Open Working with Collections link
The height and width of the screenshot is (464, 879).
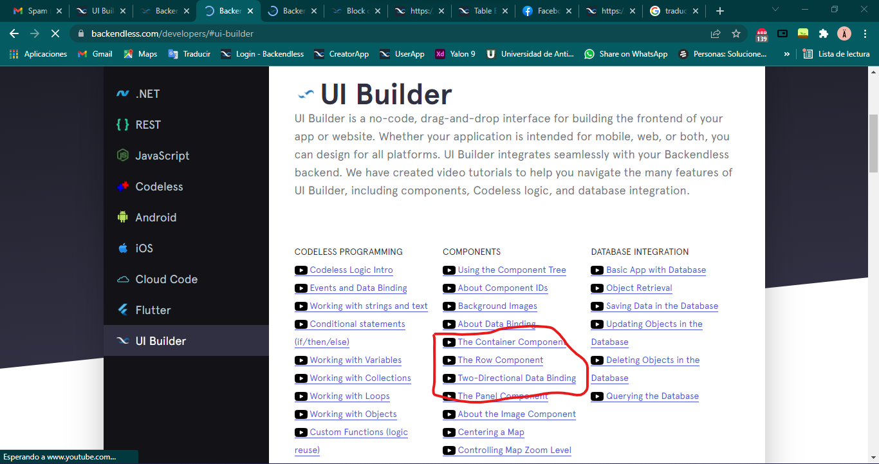[x=360, y=378]
